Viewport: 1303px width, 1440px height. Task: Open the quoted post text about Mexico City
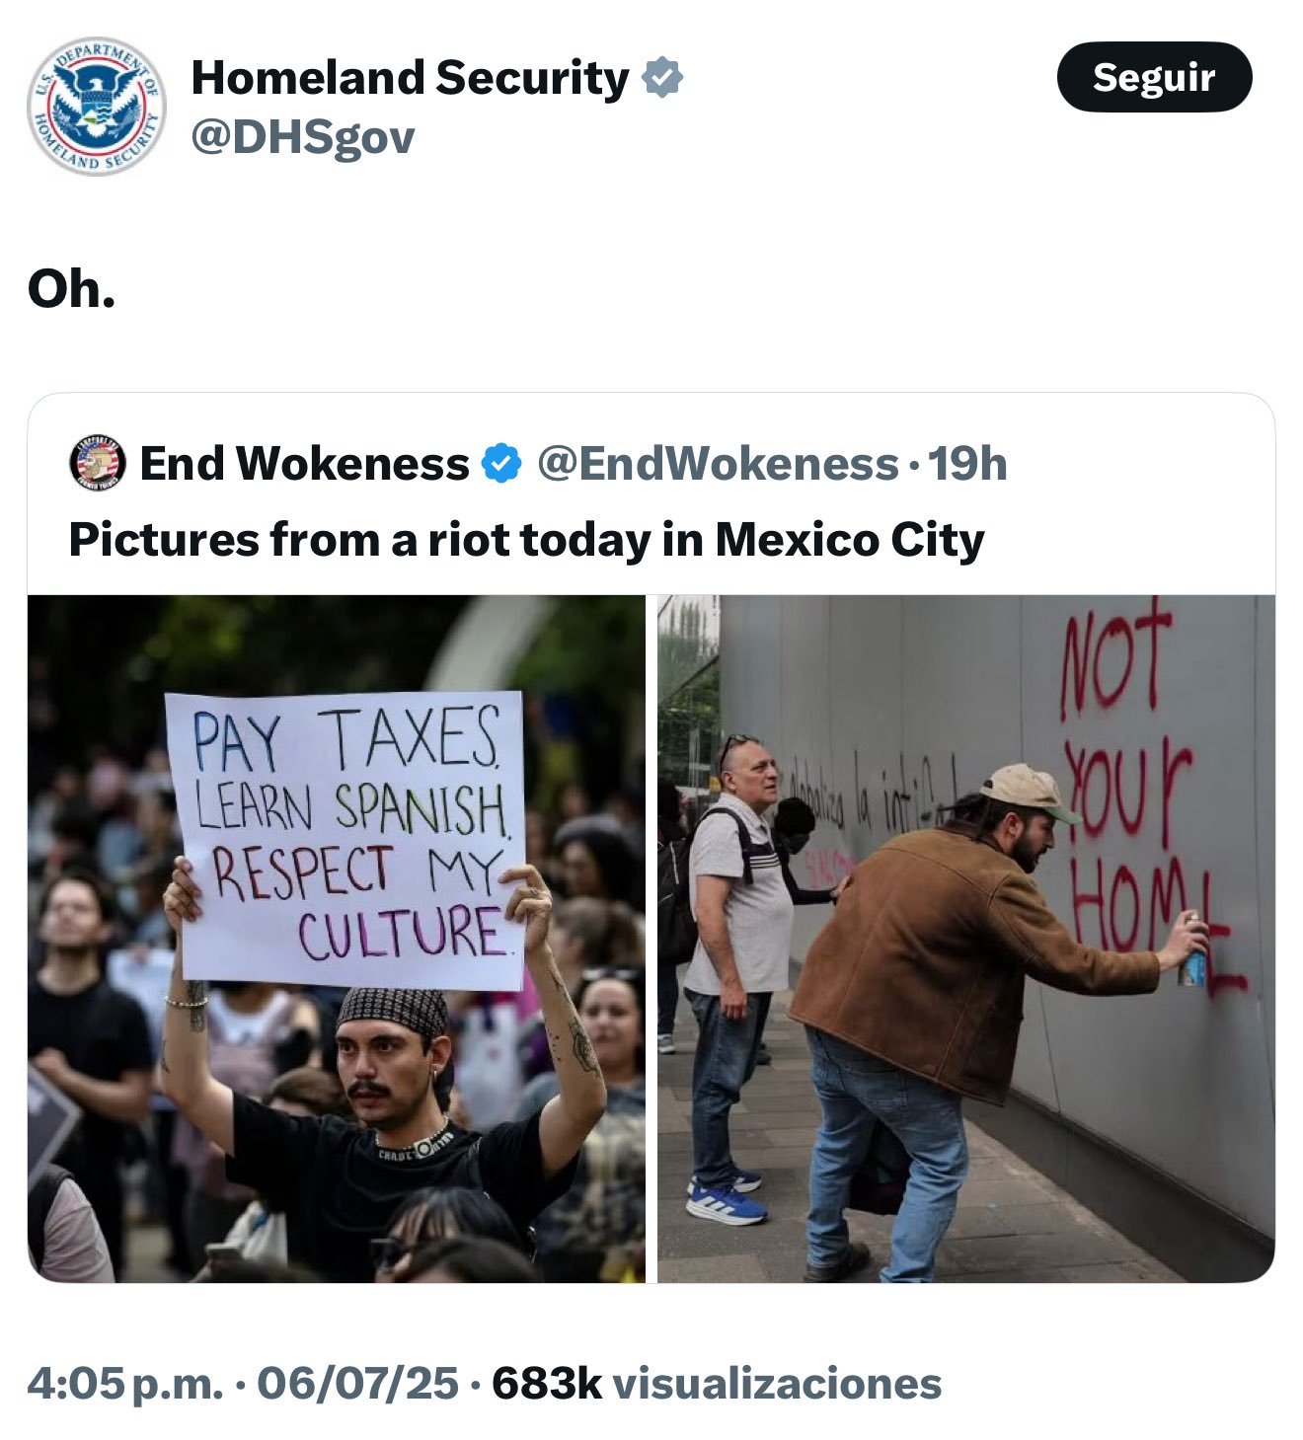point(526,540)
